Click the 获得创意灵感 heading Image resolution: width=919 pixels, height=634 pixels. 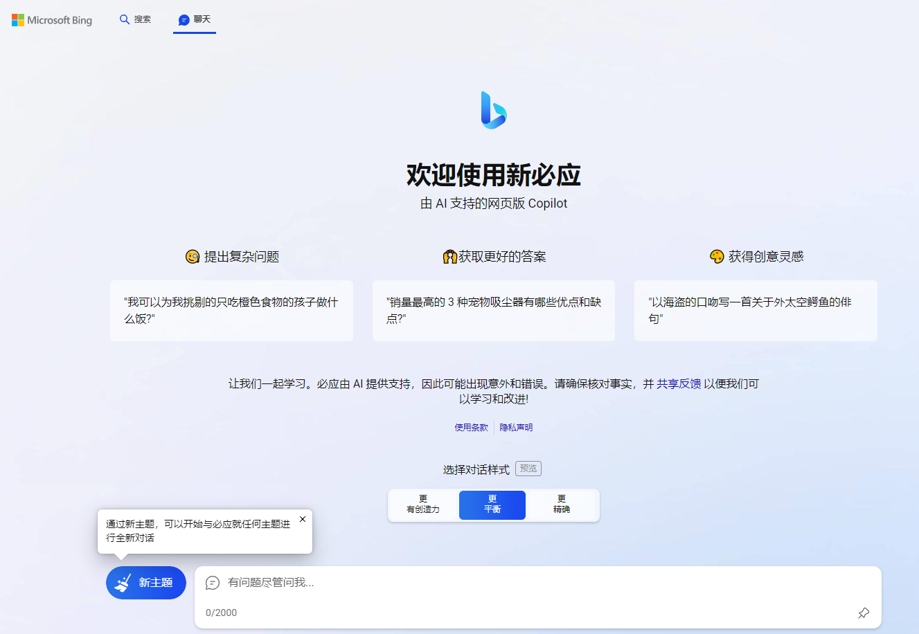click(757, 257)
